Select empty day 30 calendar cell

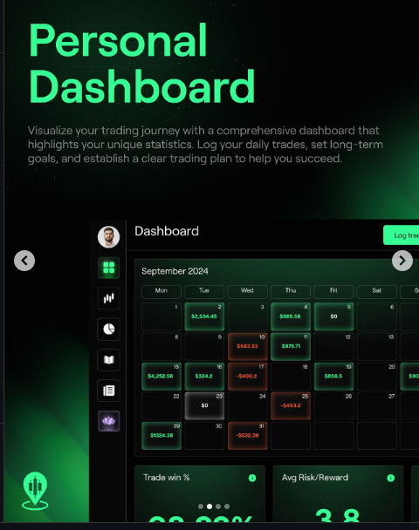tap(204, 435)
